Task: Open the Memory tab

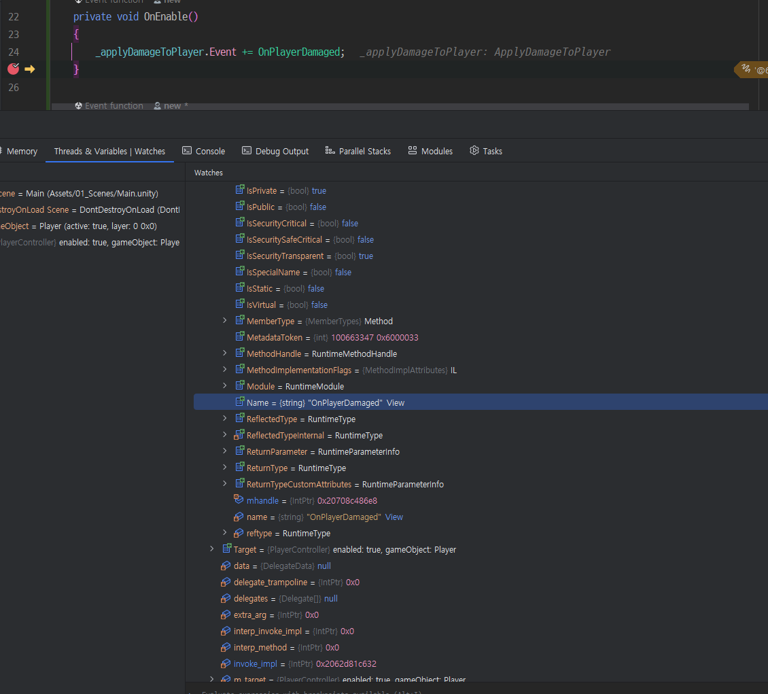Action: (20, 152)
